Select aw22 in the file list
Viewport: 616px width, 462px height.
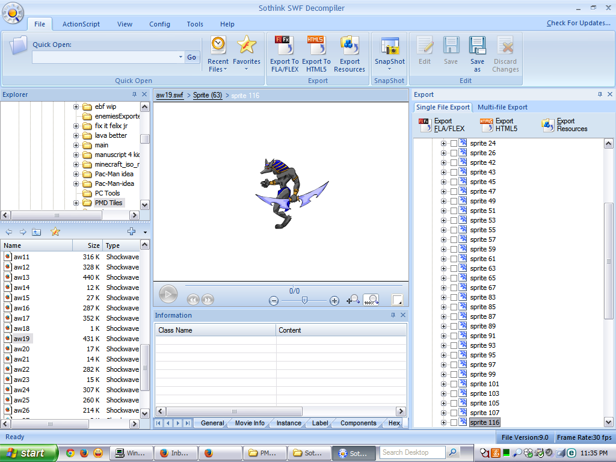pos(21,369)
